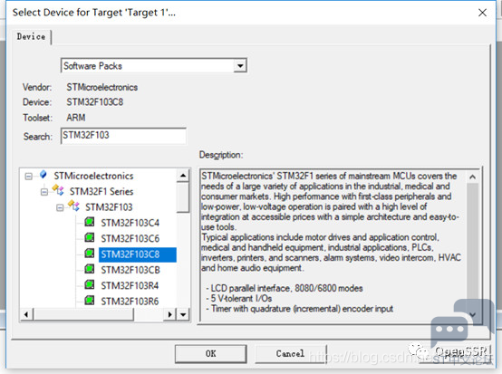Image resolution: width=502 pixels, height=374 pixels.
Task: Click the device tree scroll-left arrow
Action: 26,314
